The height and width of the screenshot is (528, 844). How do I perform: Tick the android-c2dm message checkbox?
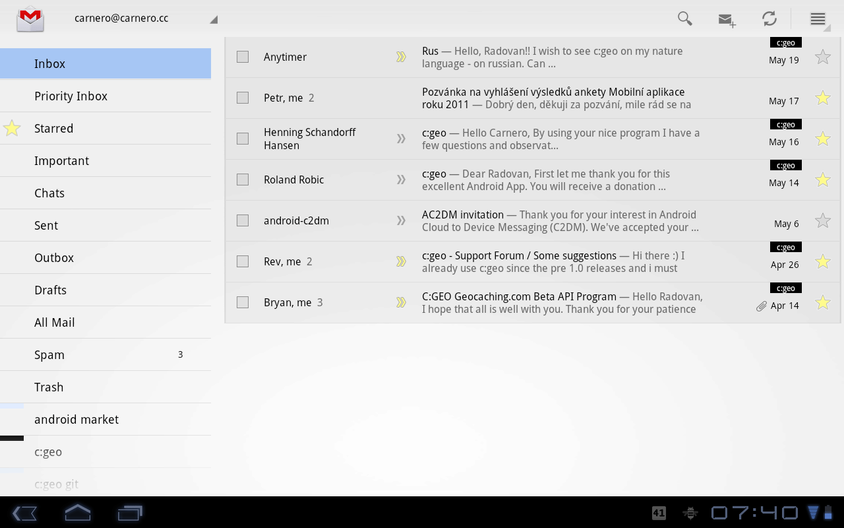tap(243, 220)
